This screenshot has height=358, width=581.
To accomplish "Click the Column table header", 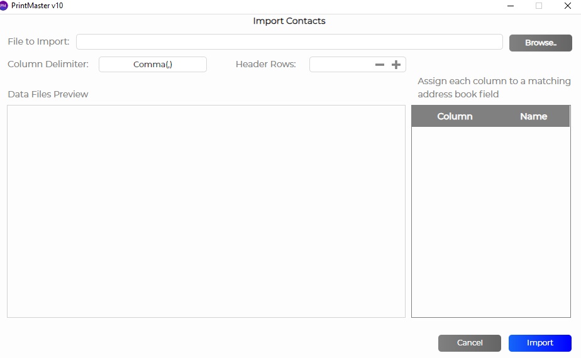I will 455,116.
